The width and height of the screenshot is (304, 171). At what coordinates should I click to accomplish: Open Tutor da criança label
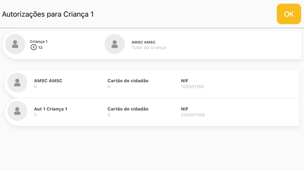coord(149,48)
